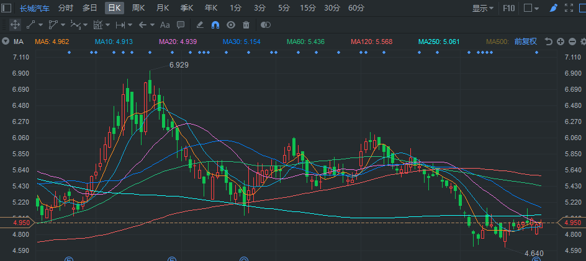Click the overlapping circles overlay icon
The image size is (586, 261).
tap(265, 25)
